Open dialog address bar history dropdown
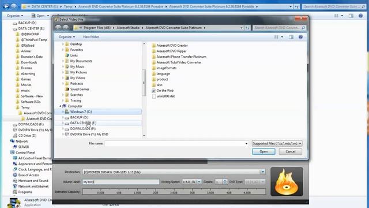The height and width of the screenshot is (208, 369). 241,28
